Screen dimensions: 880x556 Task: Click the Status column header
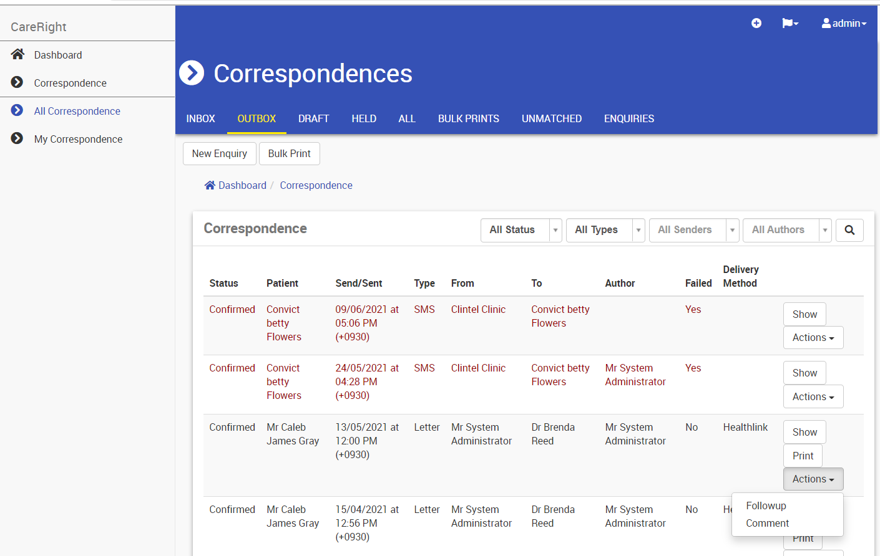click(x=223, y=283)
